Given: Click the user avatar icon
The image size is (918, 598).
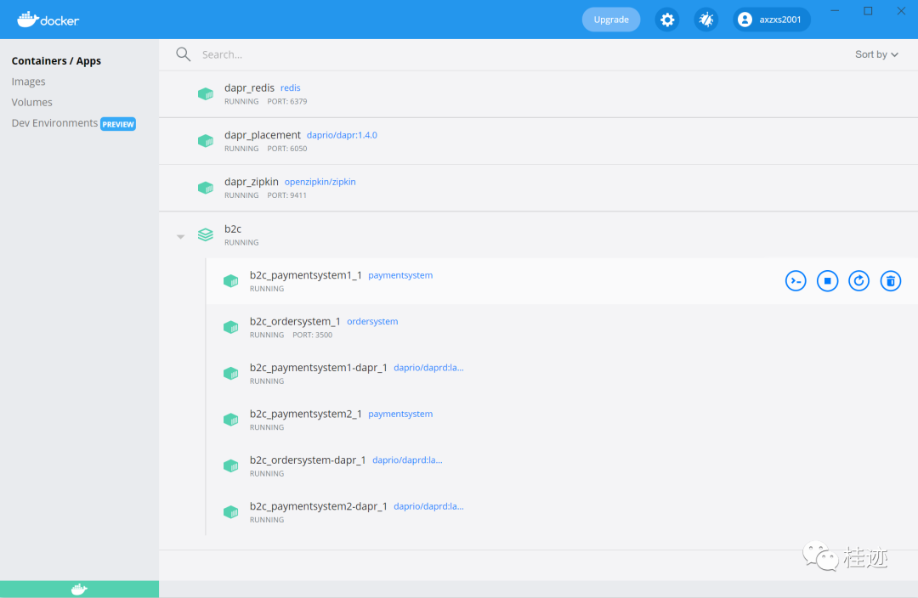Looking at the screenshot, I should [745, 20].
